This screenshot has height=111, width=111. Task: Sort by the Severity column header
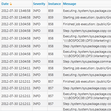pos(39,4)
